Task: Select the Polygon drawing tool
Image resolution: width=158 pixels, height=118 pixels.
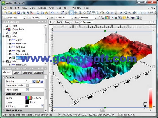Action: [x=125, y=13]
